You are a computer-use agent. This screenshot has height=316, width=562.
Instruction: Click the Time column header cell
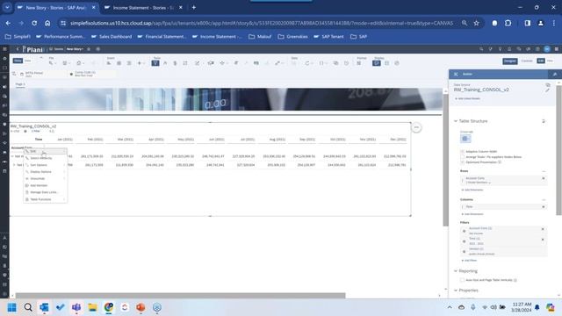39,139
